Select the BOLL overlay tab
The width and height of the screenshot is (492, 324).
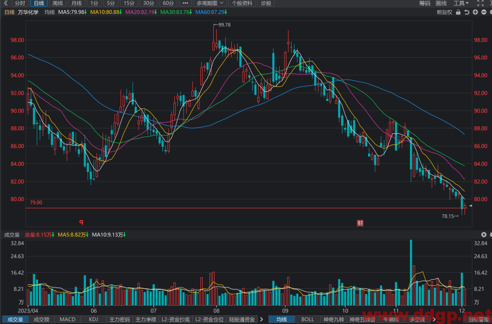pyautogui.click(x=307, y=319)
